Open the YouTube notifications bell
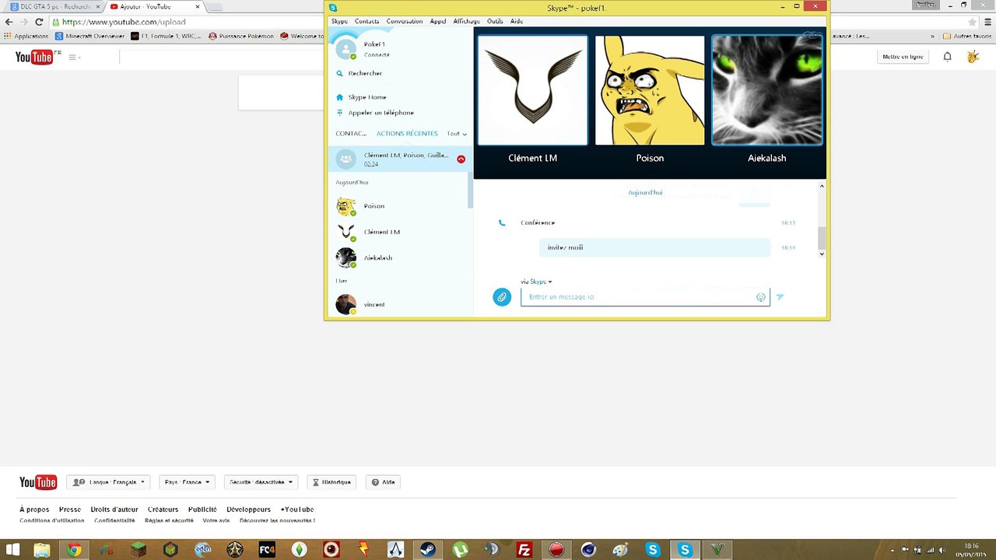The image size is (996, 560). point(947,57)
